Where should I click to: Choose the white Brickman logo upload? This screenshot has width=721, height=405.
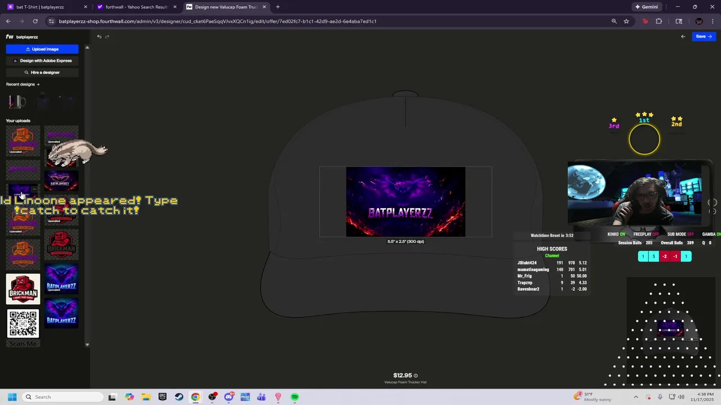point(23,289)
